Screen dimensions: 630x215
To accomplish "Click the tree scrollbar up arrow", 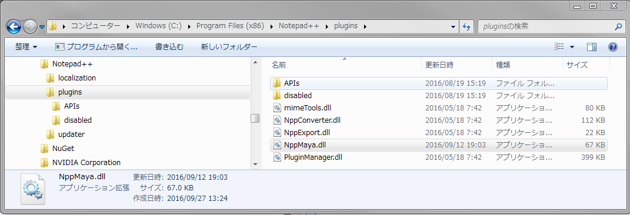I will [255, 62].
